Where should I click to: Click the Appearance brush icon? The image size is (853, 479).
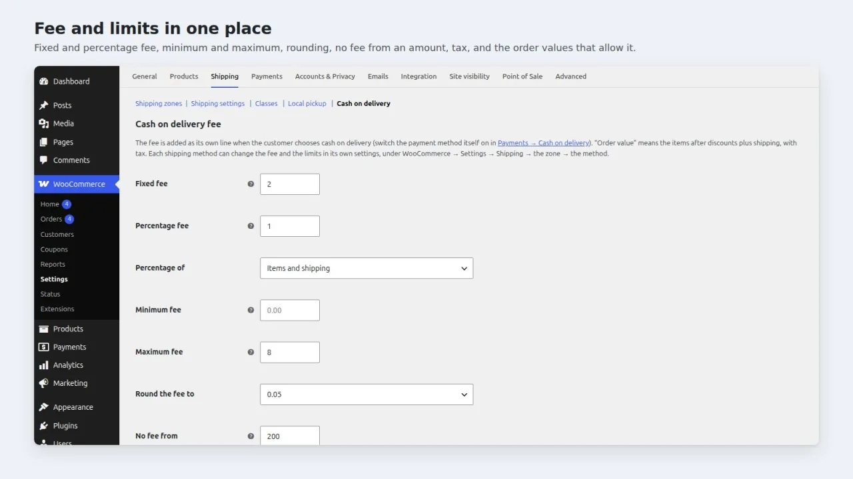(44, 407)
